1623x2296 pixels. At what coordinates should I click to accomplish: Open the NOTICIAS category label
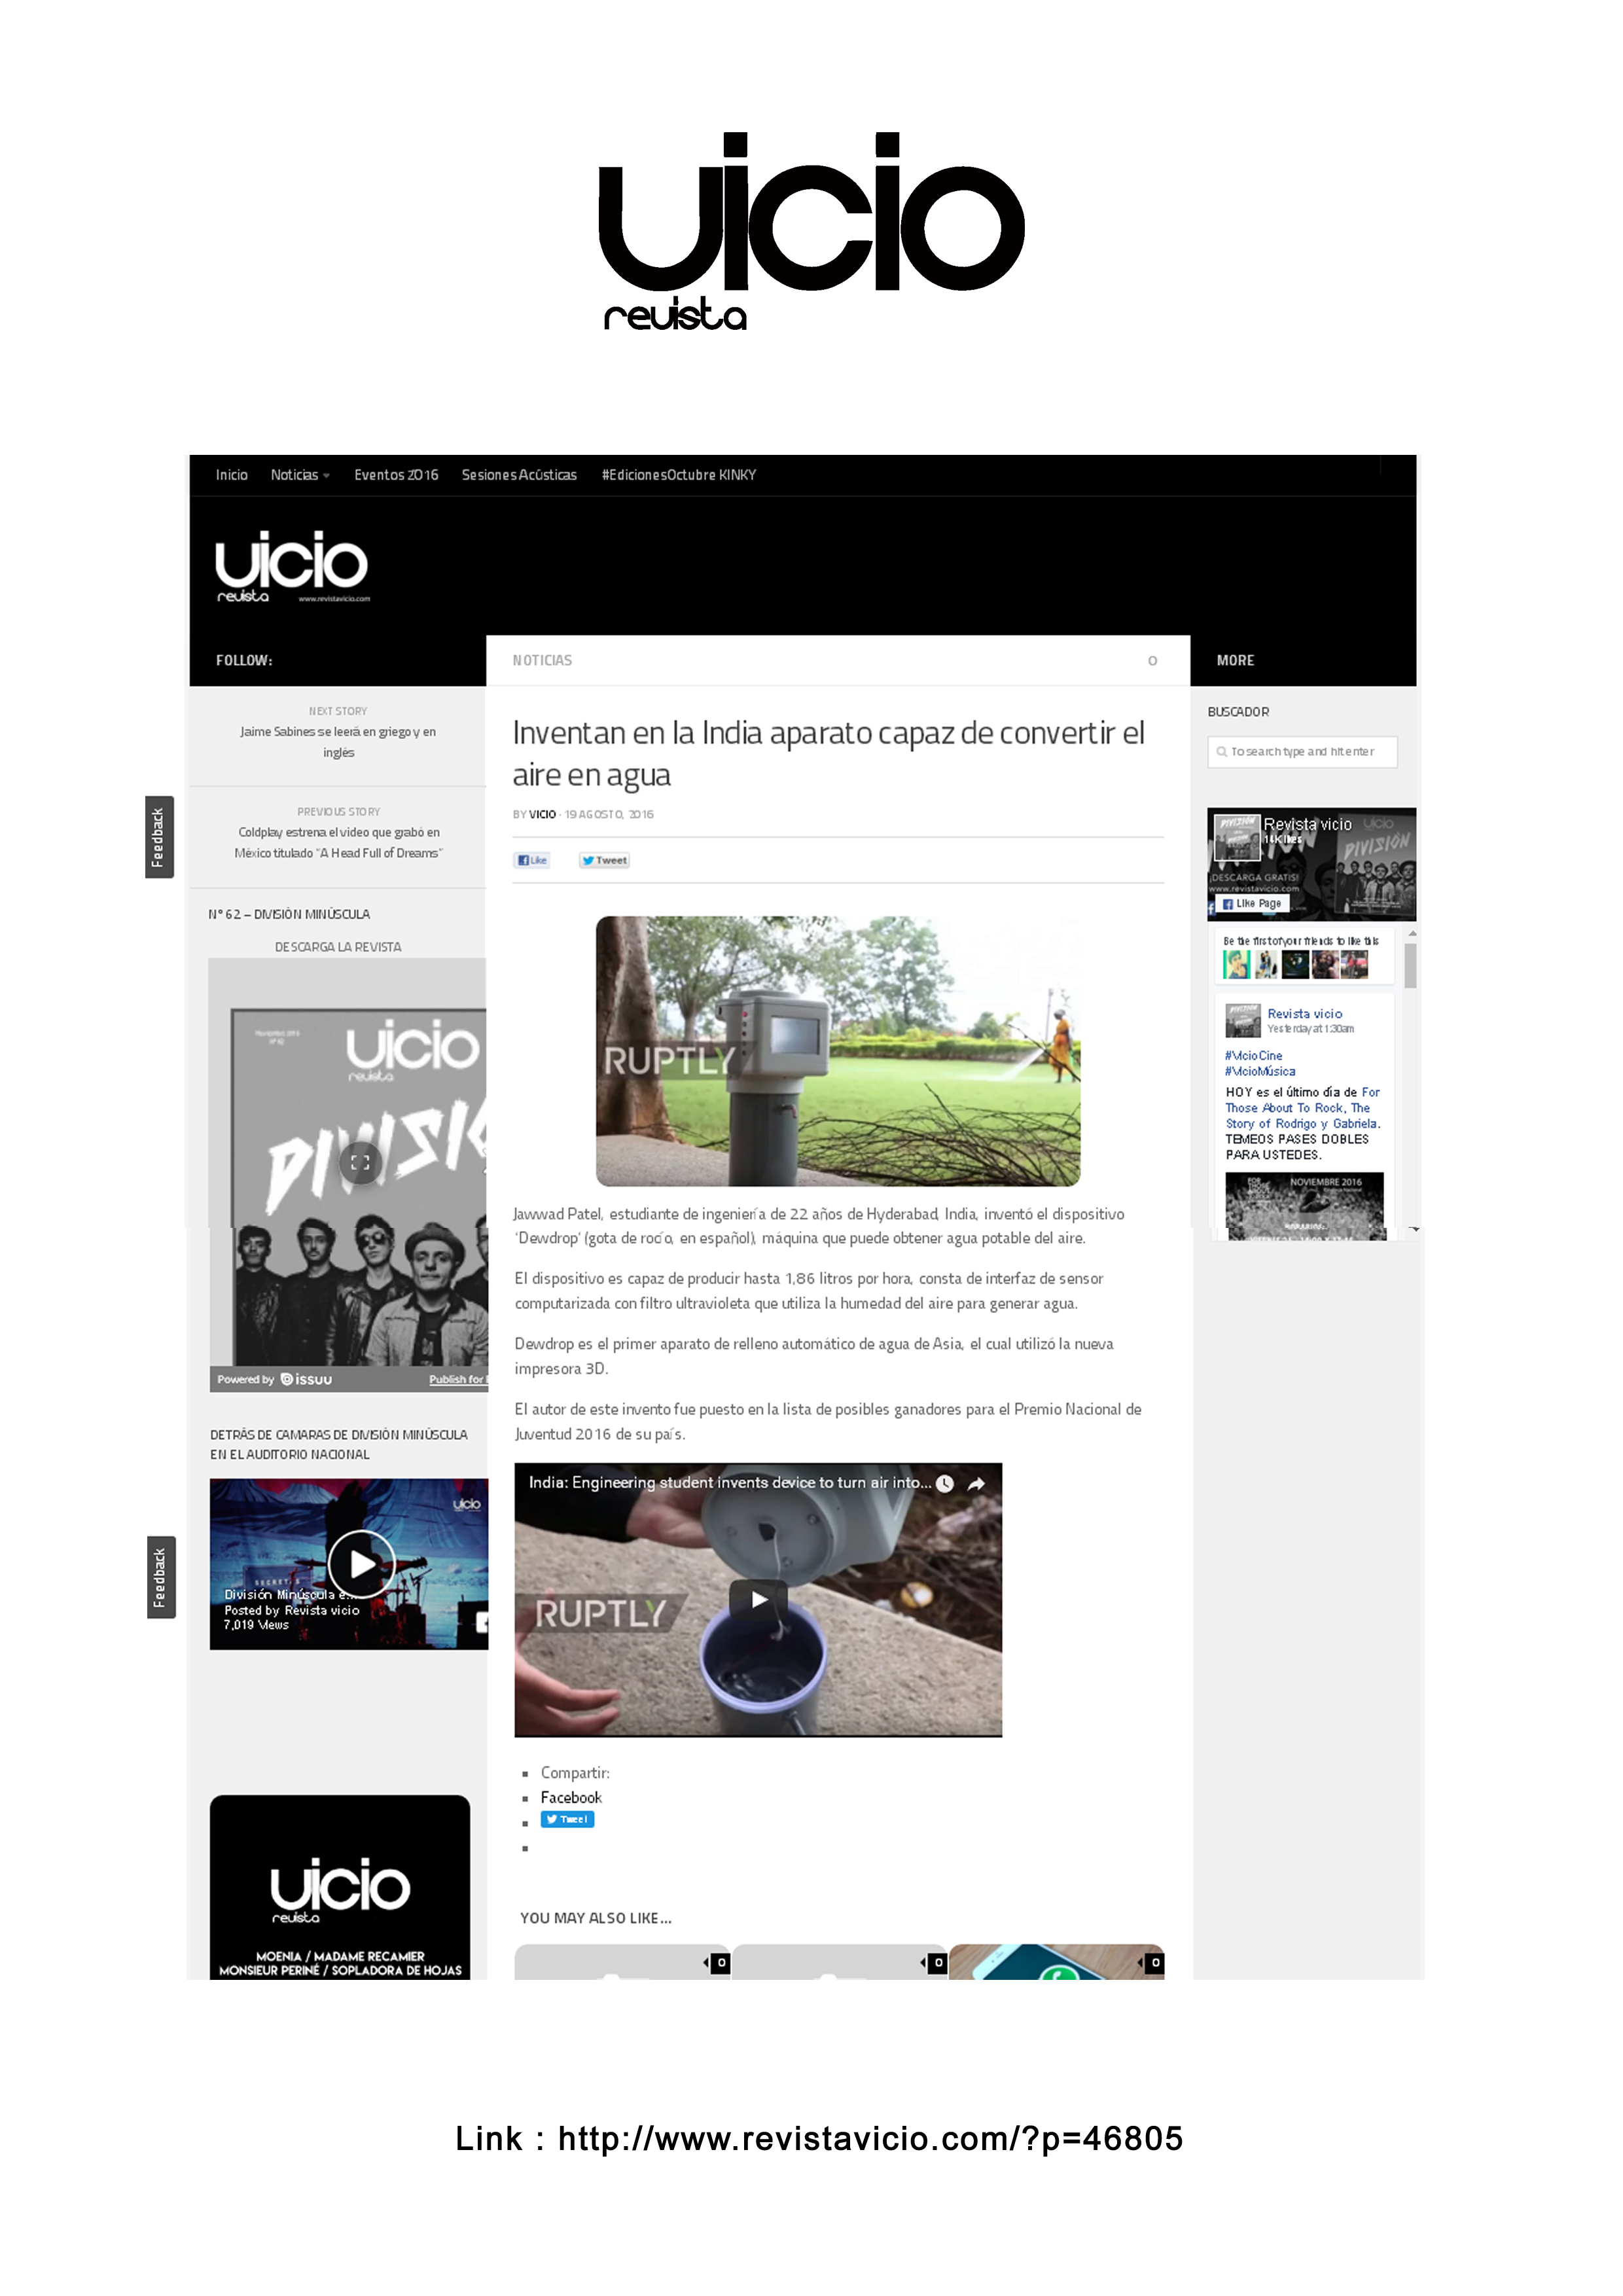click(x=542, y=661)
